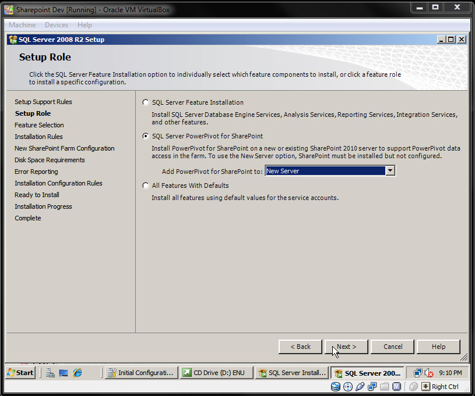Click Complete step in sidebar
475x396 pixels.
point(27,218)
